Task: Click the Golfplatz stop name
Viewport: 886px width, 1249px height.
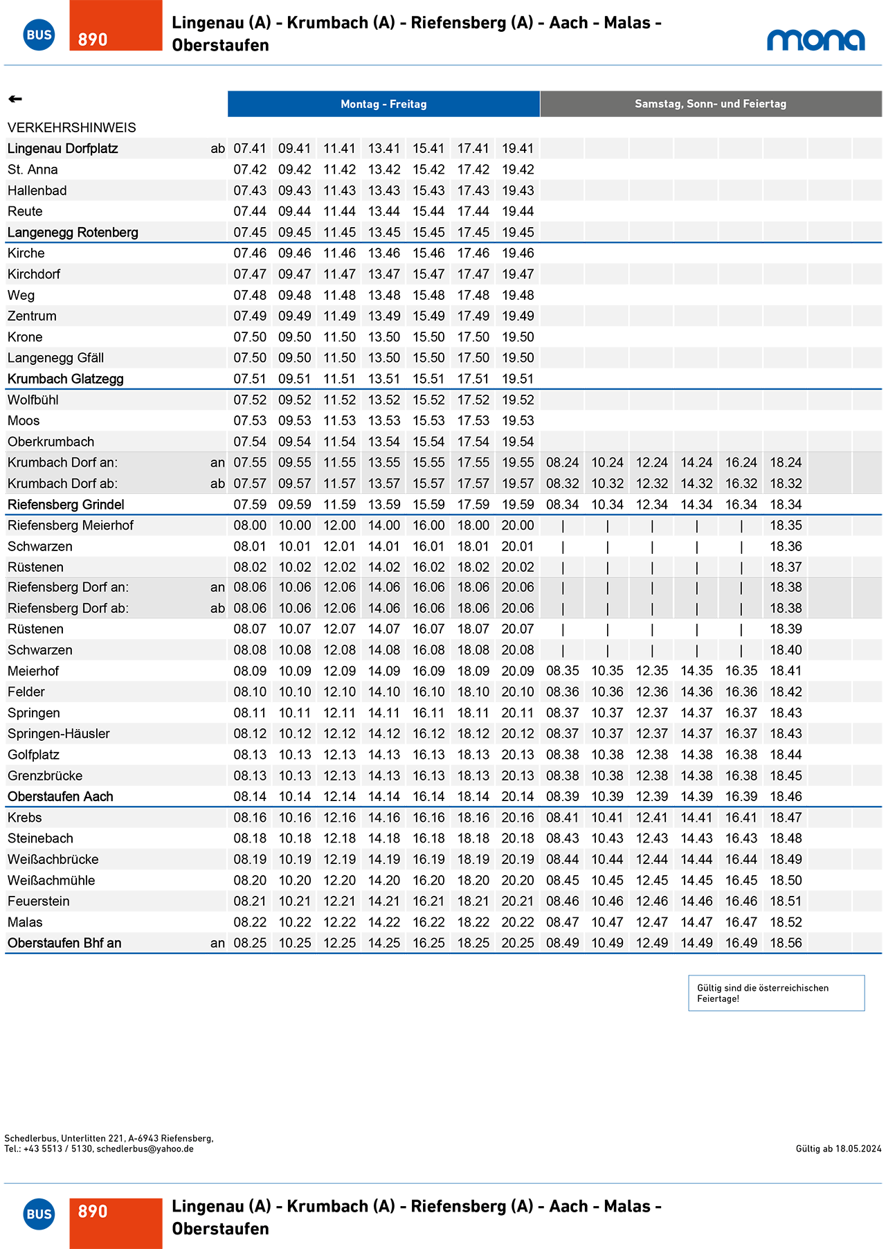Action: coord(33,755)
